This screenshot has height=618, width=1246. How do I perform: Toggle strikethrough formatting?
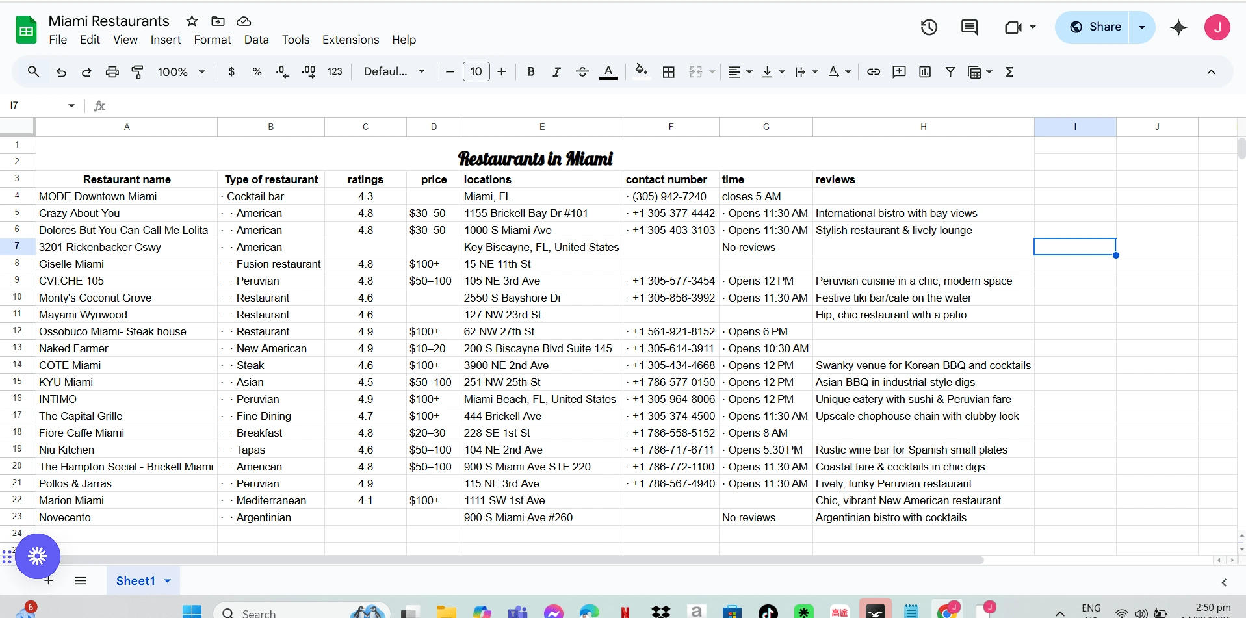(x=582, y=72)
